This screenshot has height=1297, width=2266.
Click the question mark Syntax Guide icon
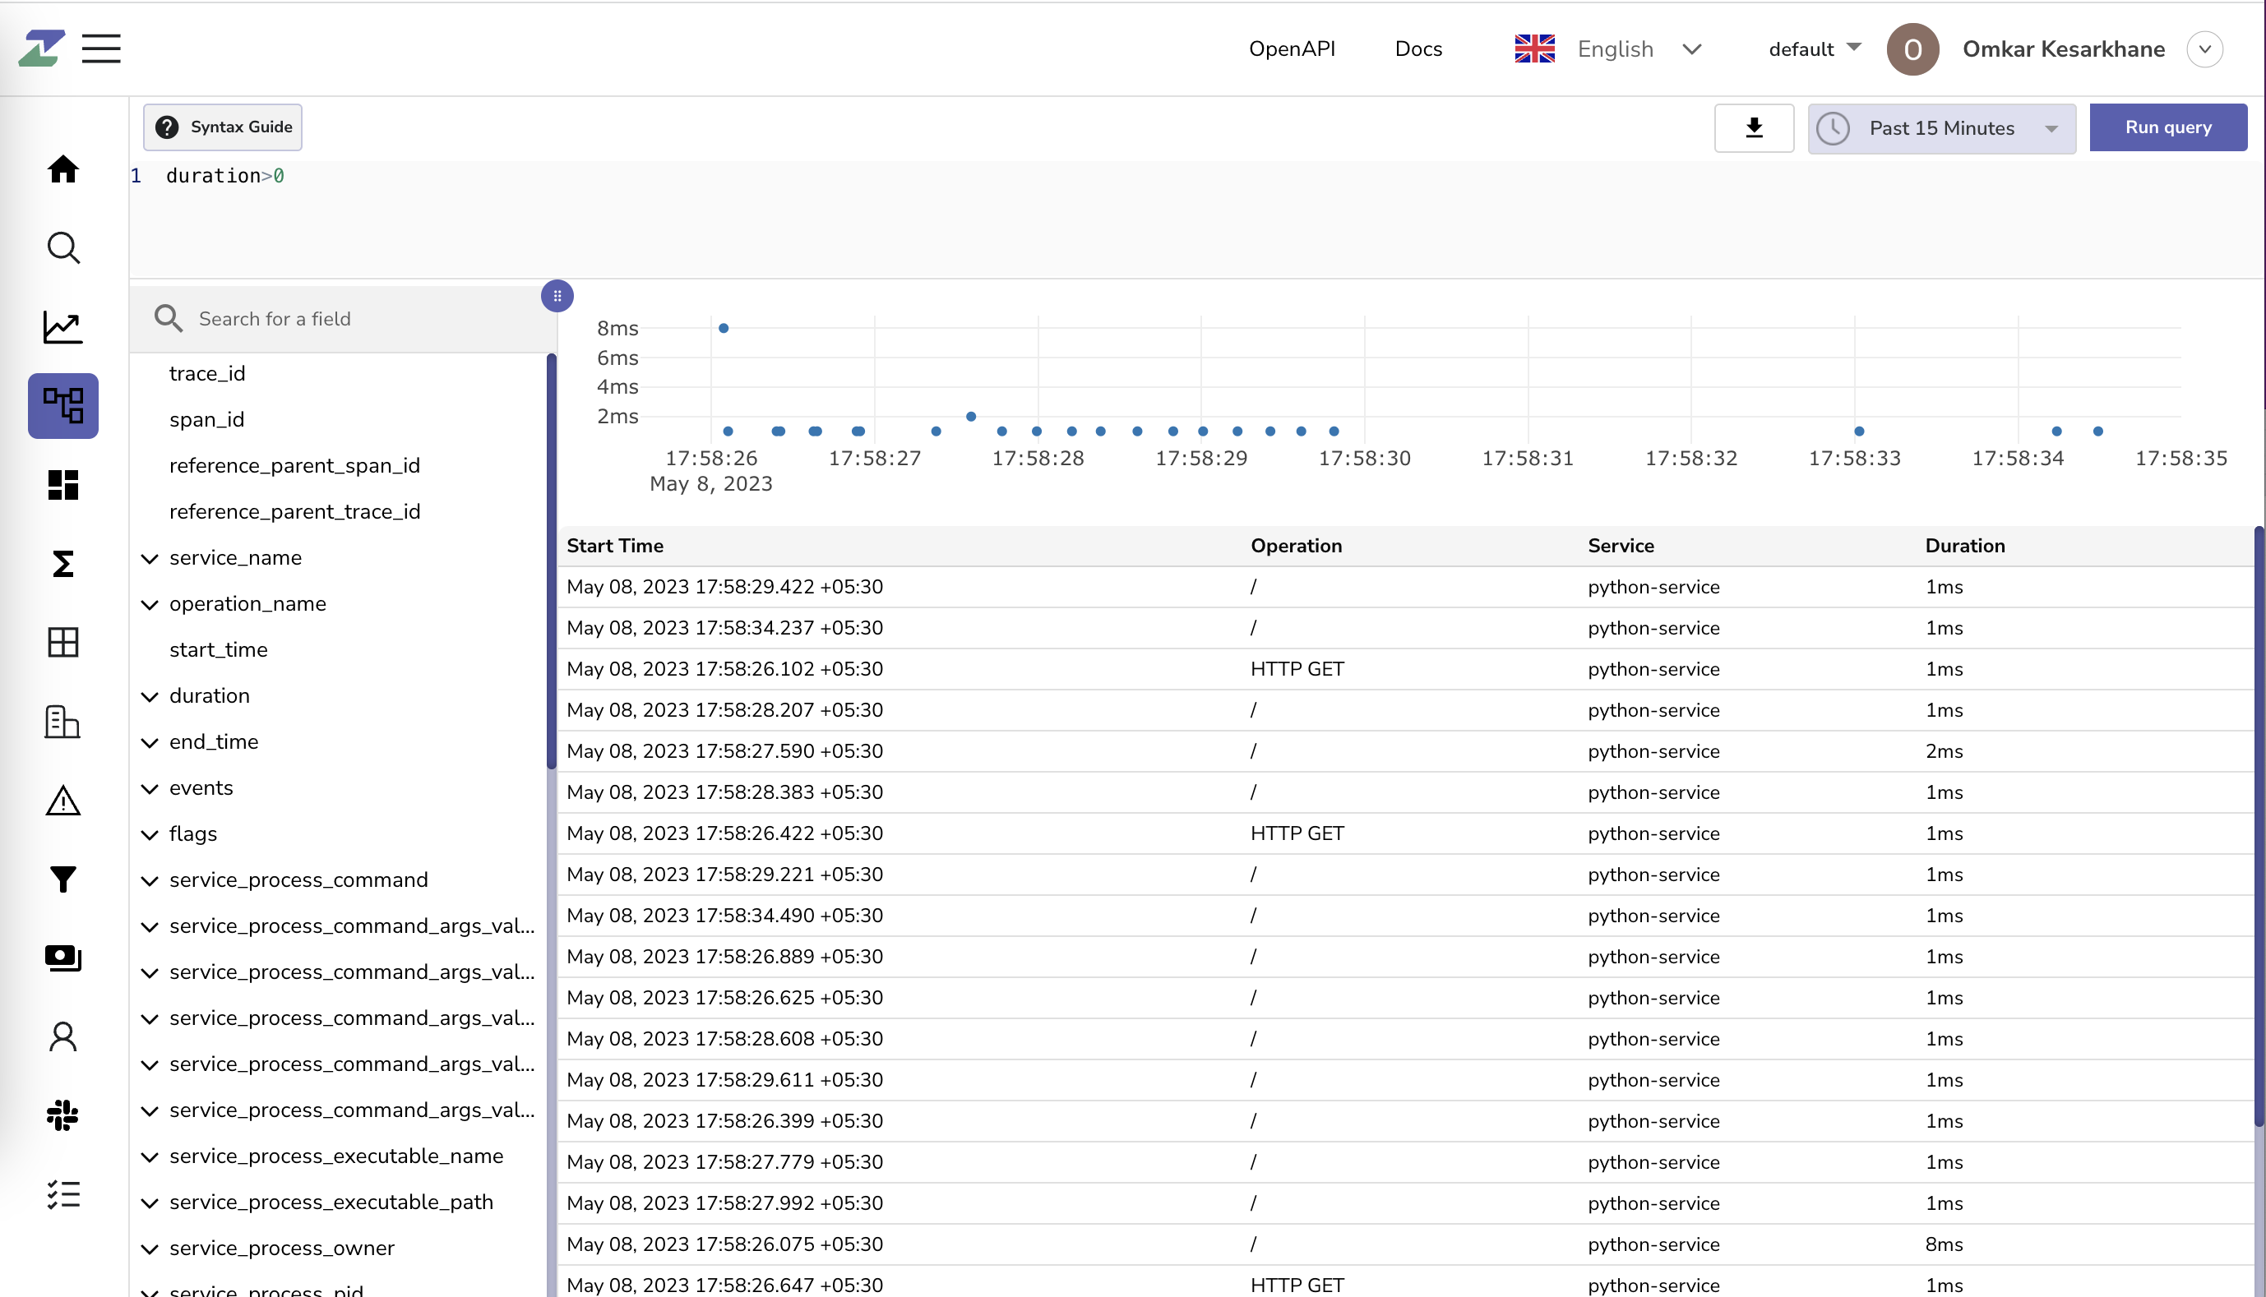167,127
